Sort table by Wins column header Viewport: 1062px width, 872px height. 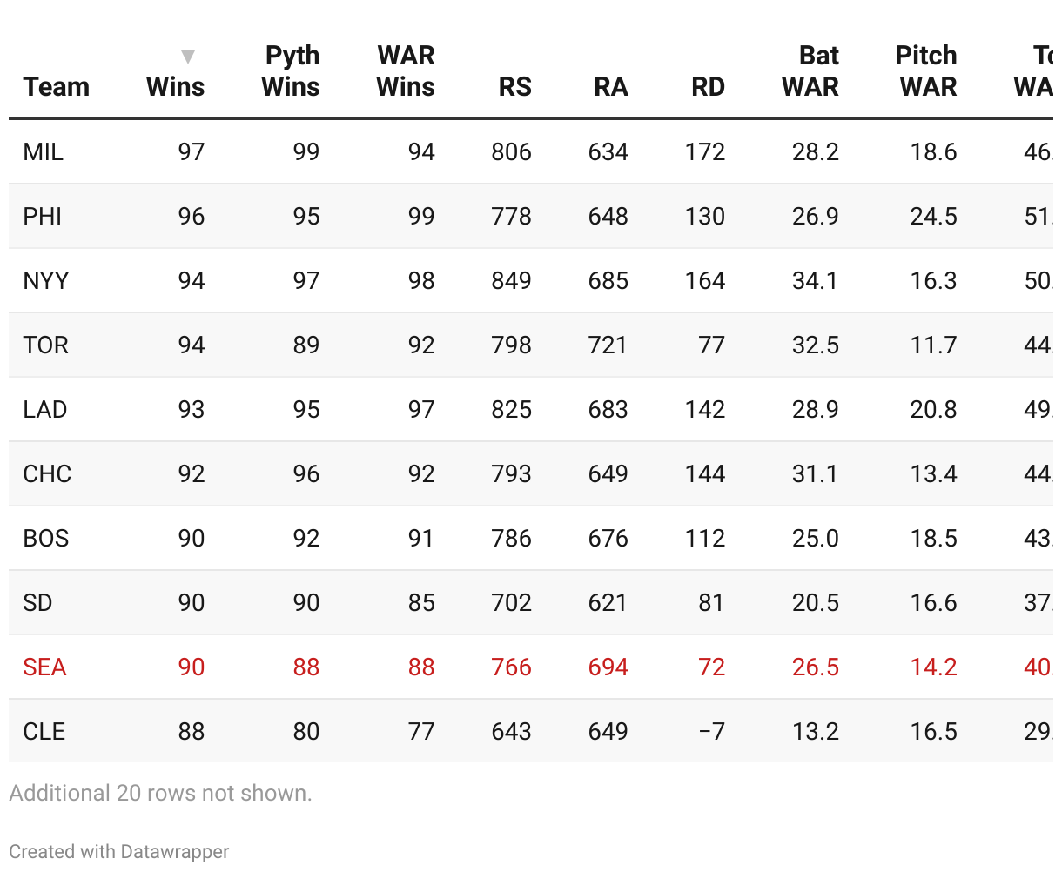click(175, 87)
